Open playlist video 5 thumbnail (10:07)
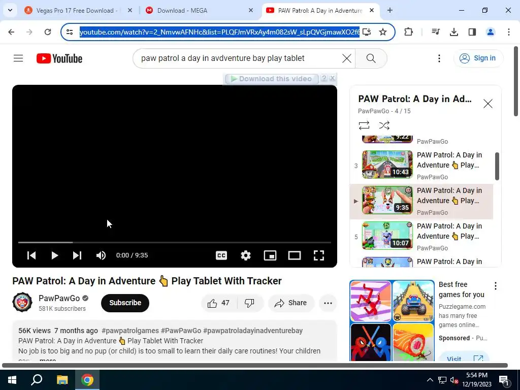The image size is (520, 390). (387, 236)
